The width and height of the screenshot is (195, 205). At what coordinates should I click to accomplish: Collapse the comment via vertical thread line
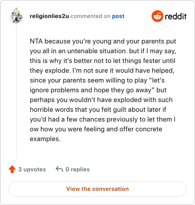[16, 91]
